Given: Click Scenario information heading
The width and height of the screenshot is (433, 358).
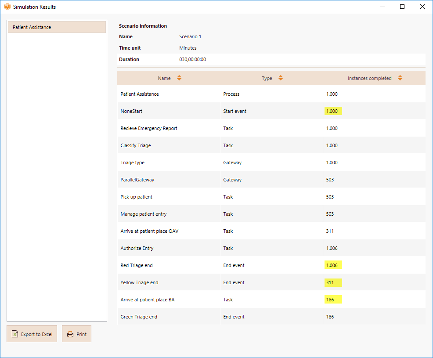Looking at the screenshot, I should [143, 26].
